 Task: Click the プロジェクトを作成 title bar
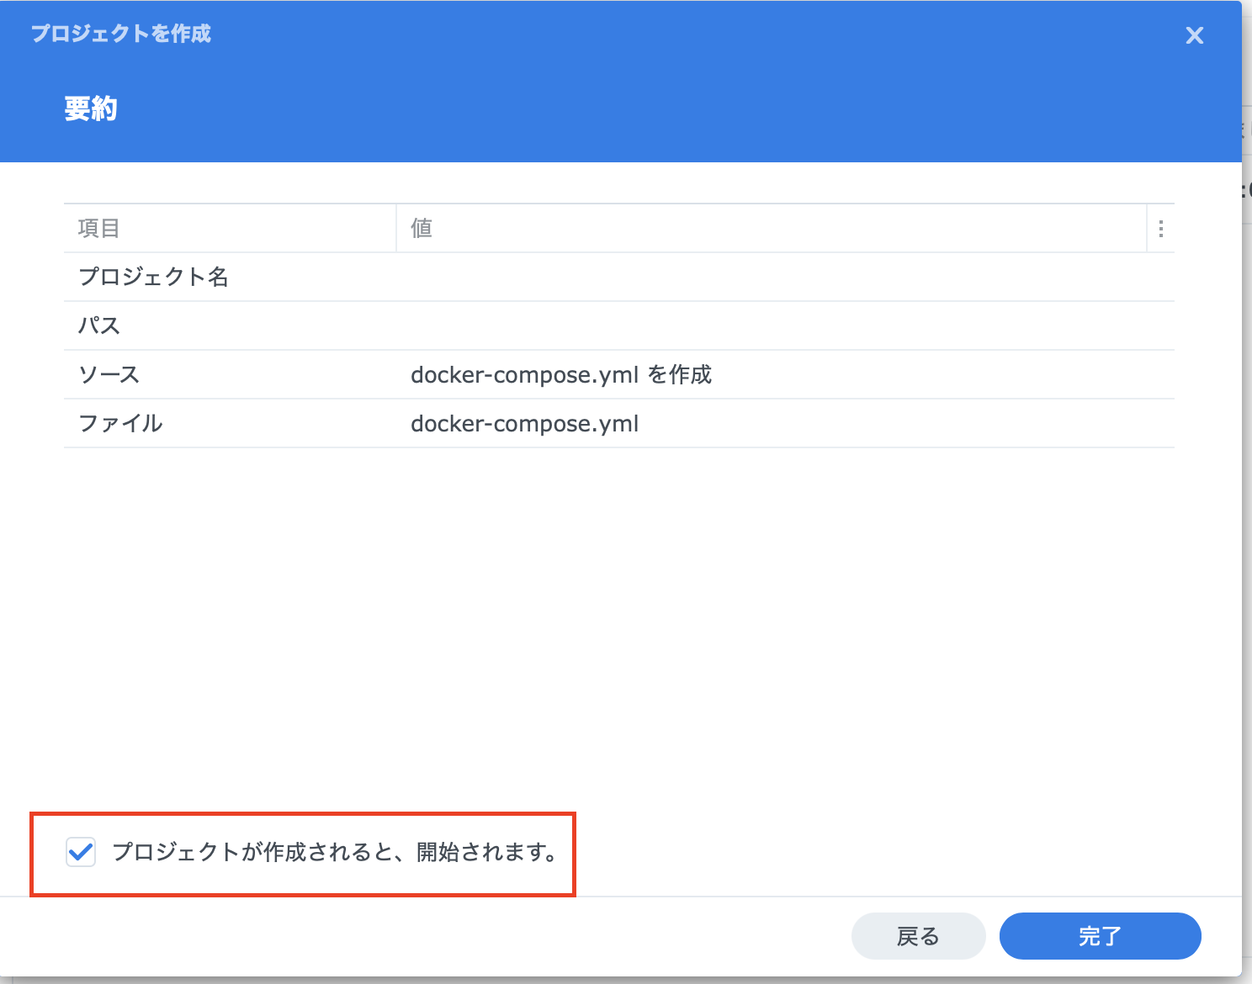point(120,34)
